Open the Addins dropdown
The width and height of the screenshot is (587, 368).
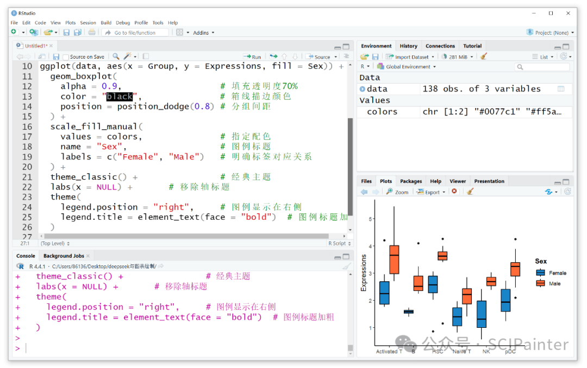pos(204,33)
